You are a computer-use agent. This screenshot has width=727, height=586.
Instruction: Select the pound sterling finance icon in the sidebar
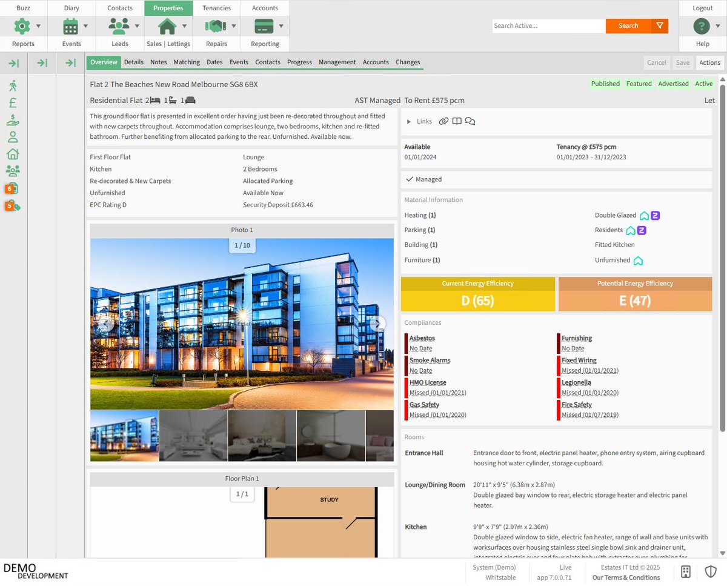click(x=12, y=102)
